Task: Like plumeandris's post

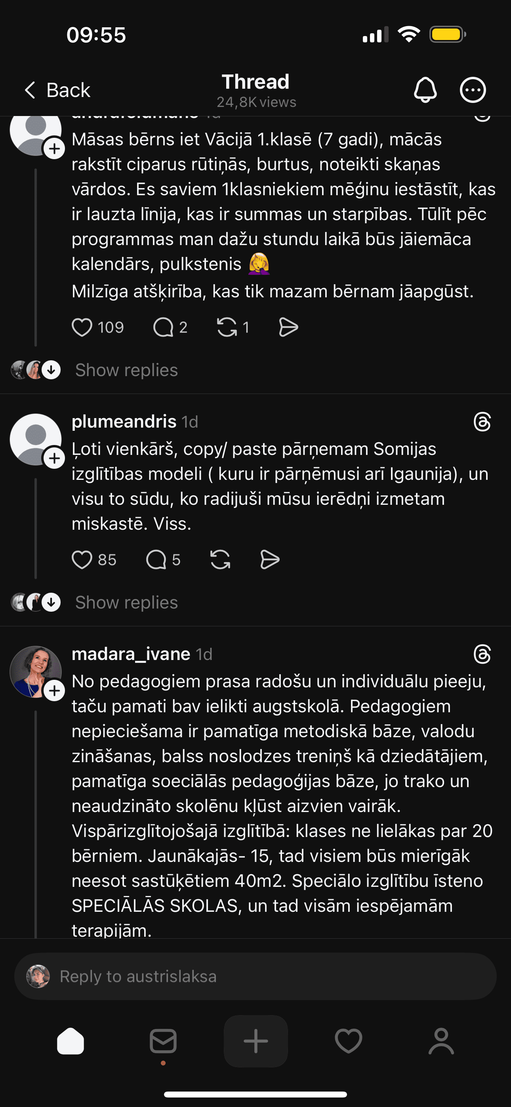Action: click(82, 559)
